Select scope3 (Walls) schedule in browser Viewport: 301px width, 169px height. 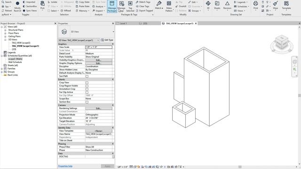pos(15,59)
